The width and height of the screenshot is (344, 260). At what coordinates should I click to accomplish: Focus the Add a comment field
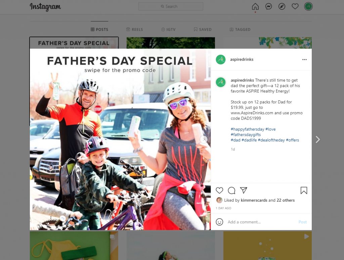pyautogui.click(x=261, y=222)
